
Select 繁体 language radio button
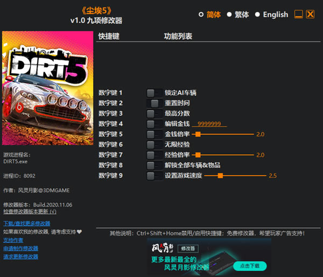coord(229,15)
